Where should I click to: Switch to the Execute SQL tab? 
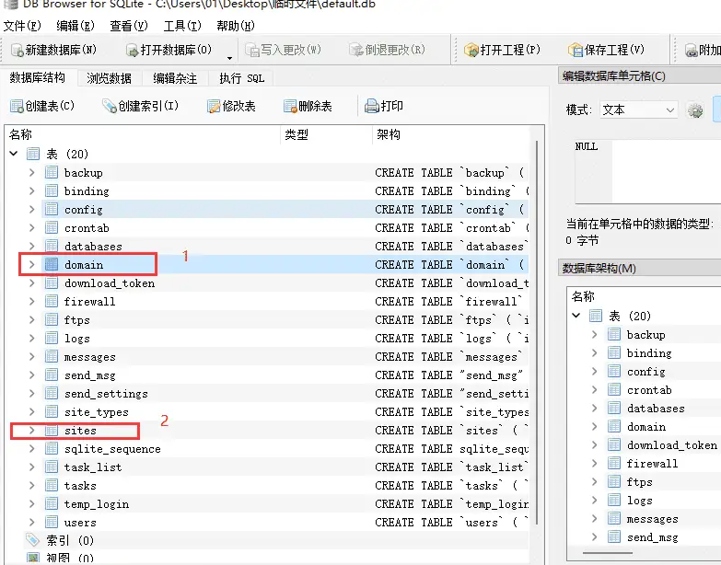[241, 78]
